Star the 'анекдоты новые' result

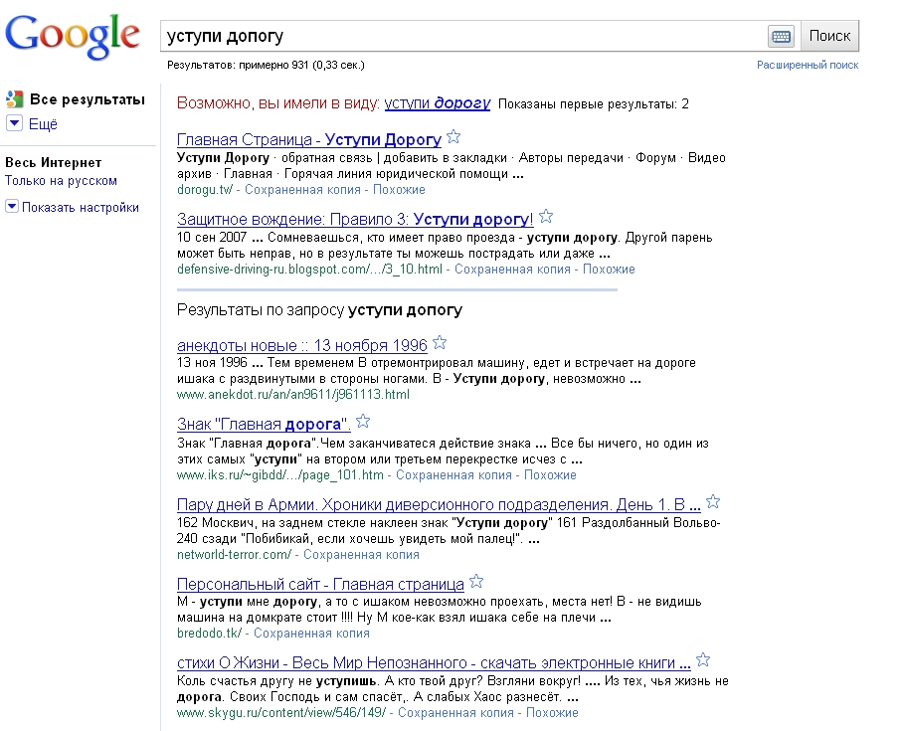[440, 344]
